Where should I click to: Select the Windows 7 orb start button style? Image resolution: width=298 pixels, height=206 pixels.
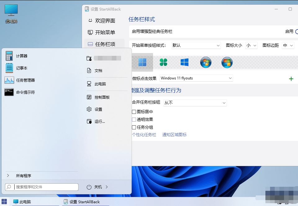[205, 62]
